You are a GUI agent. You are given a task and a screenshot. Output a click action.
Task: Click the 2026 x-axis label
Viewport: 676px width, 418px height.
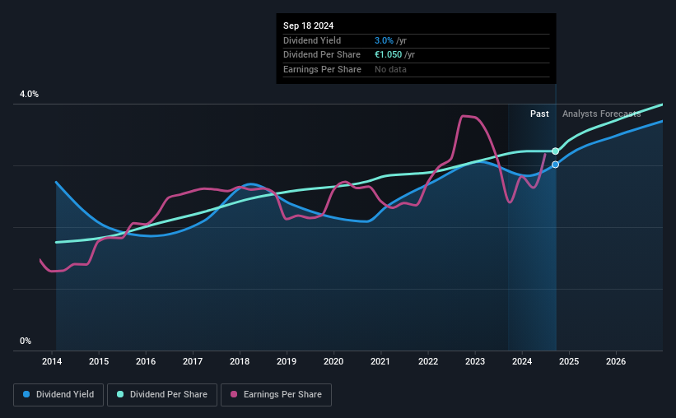616,361
